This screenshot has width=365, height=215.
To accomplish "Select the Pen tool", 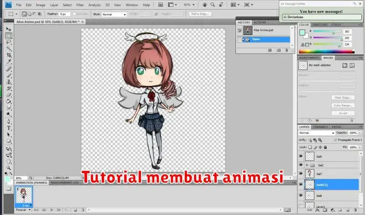I will 9,121.
